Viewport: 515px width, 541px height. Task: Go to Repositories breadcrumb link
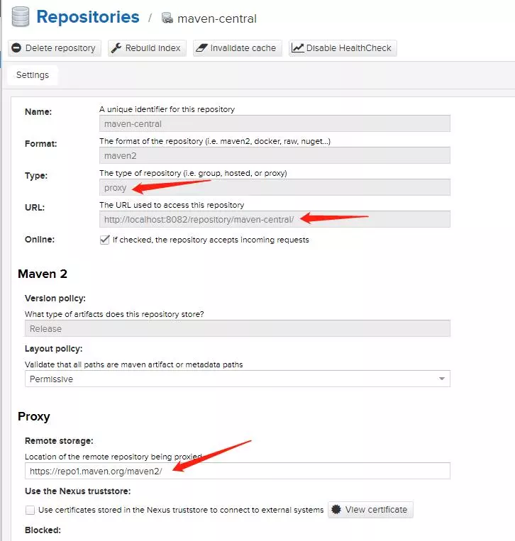click(x=88, y=17)
